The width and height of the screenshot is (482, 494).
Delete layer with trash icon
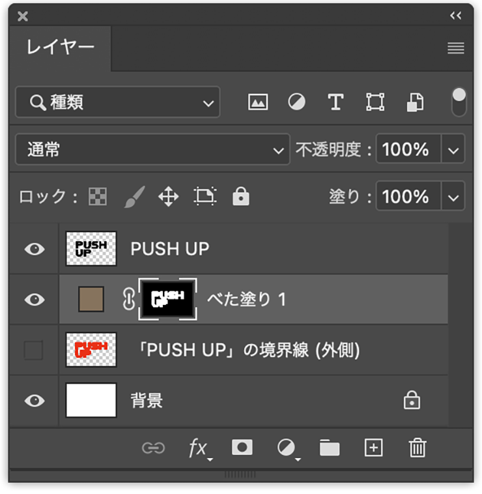click(418, 447)
